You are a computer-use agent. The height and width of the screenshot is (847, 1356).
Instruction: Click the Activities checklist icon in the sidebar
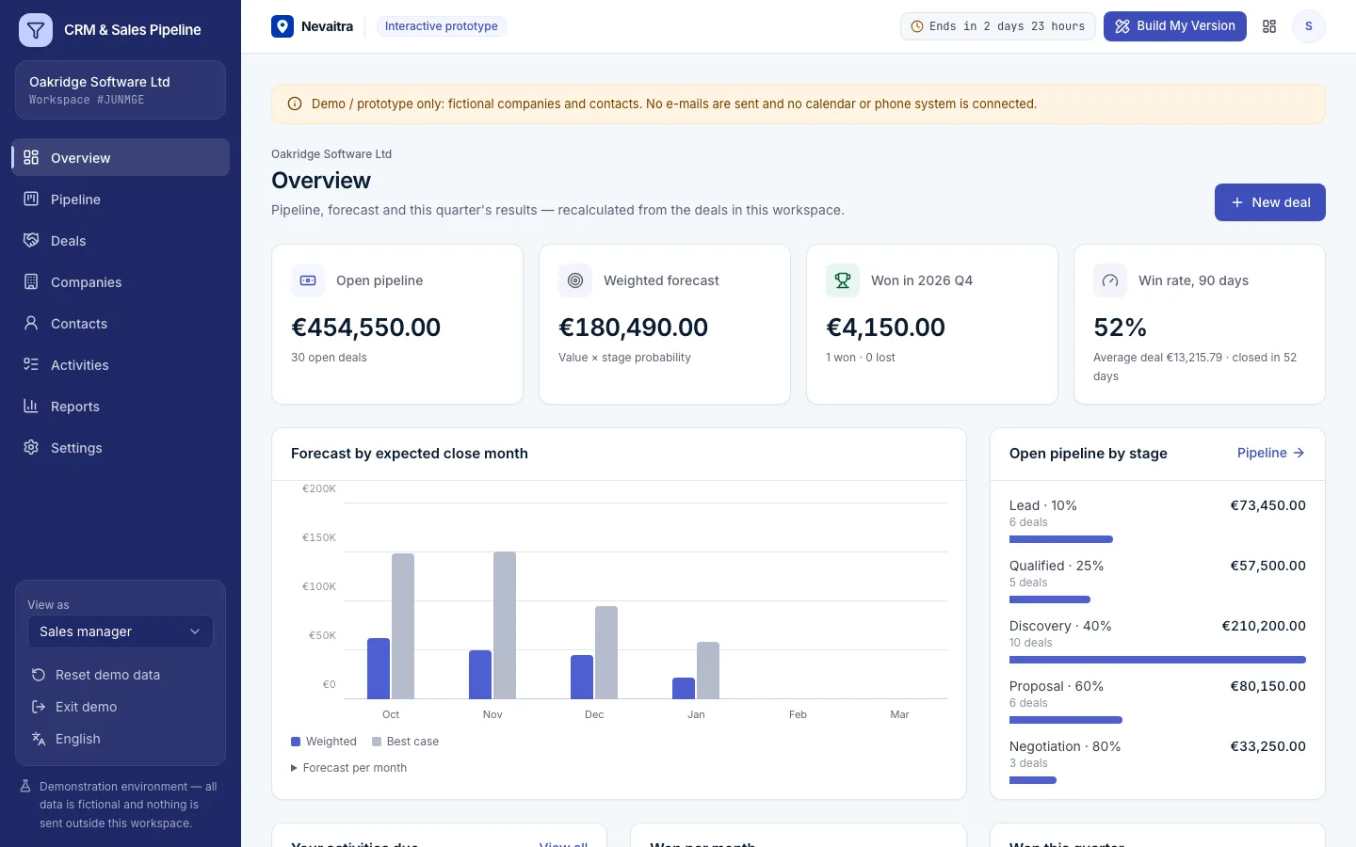31,364
